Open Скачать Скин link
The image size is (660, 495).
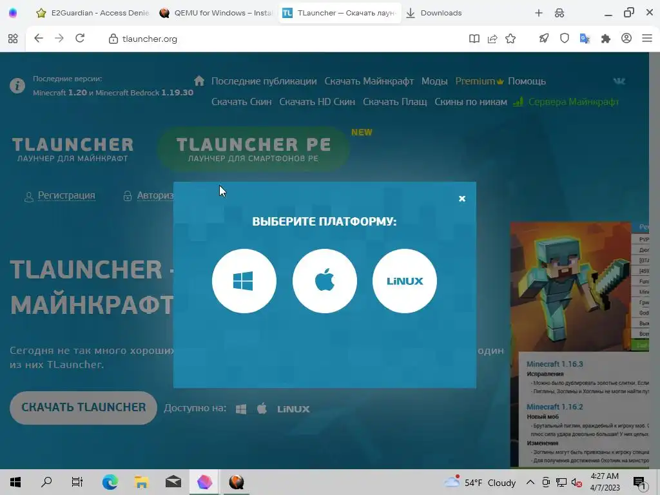(x=241, y=102)
